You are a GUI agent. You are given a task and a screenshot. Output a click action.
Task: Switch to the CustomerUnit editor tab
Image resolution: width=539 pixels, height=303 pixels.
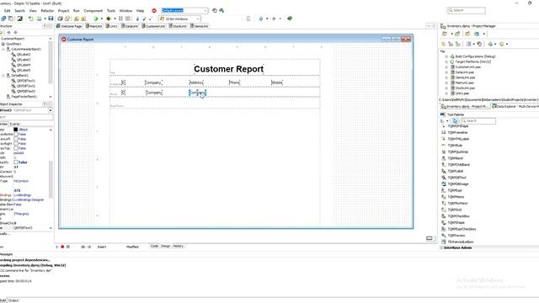click(x=153, y=26)
